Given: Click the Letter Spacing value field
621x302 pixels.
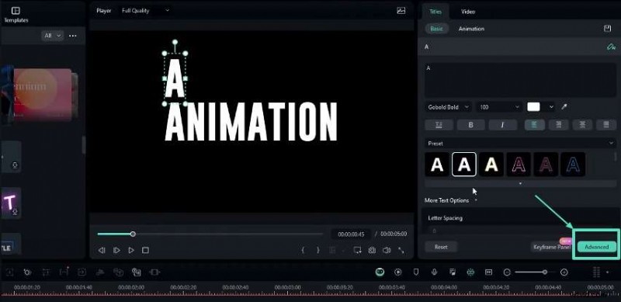Looking at the screenshot, I should tap(519, 231).
